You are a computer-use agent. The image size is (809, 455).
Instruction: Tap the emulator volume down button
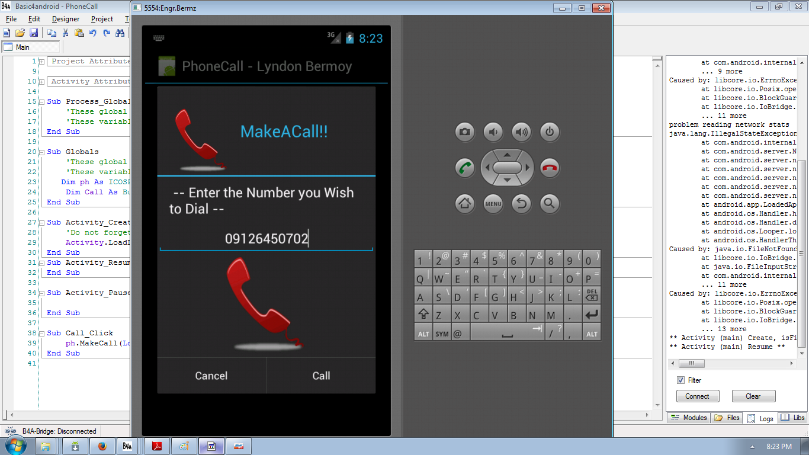click(x=493, y=132)
